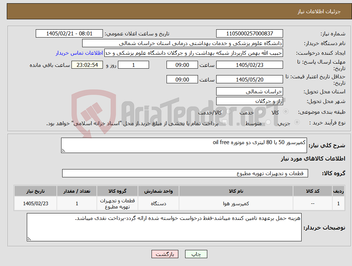Click the general description resize handle

(x=63, y=151)
